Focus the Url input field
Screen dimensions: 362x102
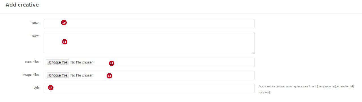point(149,88)
